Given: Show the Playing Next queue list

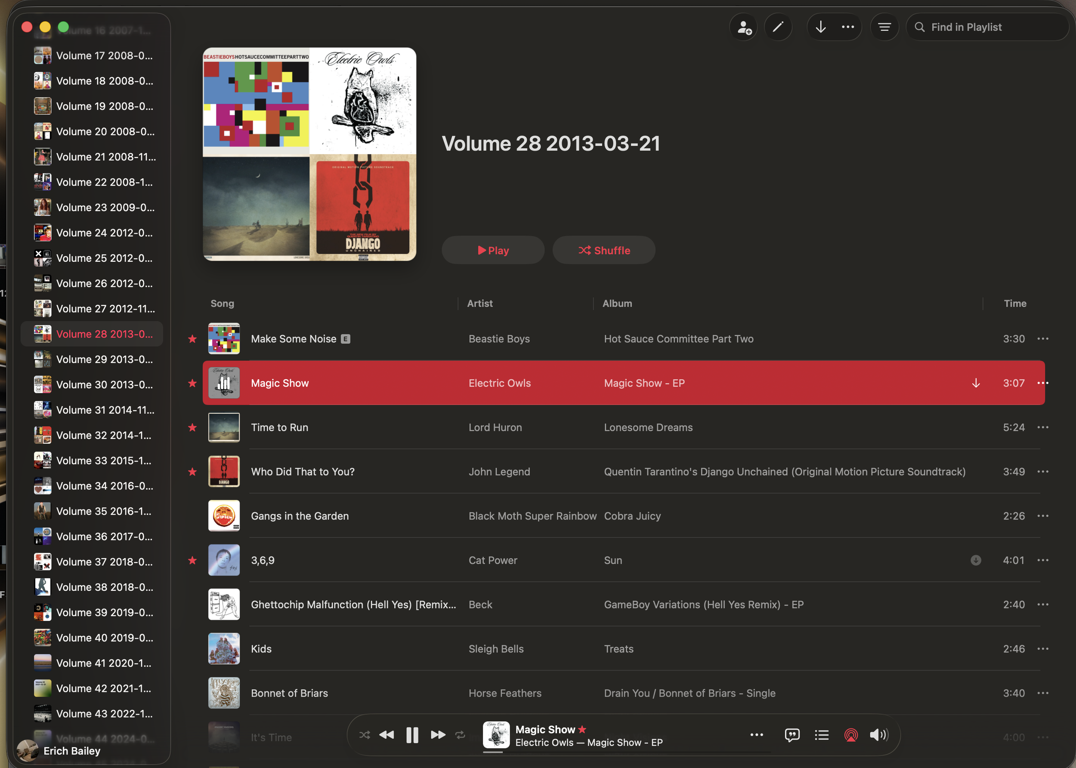Looking at the screenshot, I should (821, 734).
